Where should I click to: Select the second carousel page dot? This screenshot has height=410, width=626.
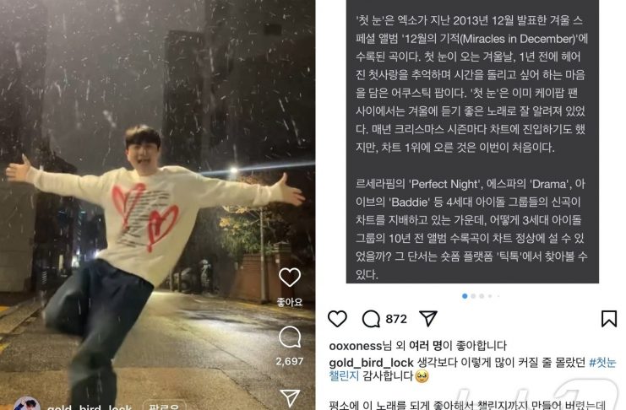[473, 296]
